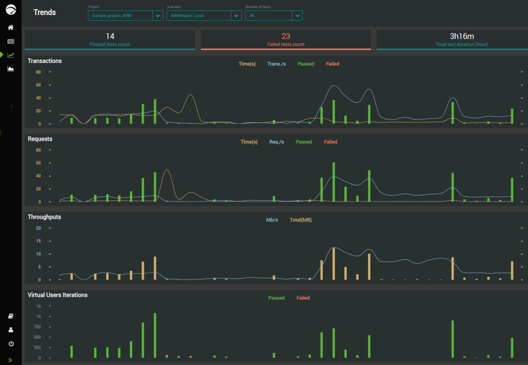Expand sidebar with double-chevron icon
The height and width of the screenshot is (365, 528).
10,360
